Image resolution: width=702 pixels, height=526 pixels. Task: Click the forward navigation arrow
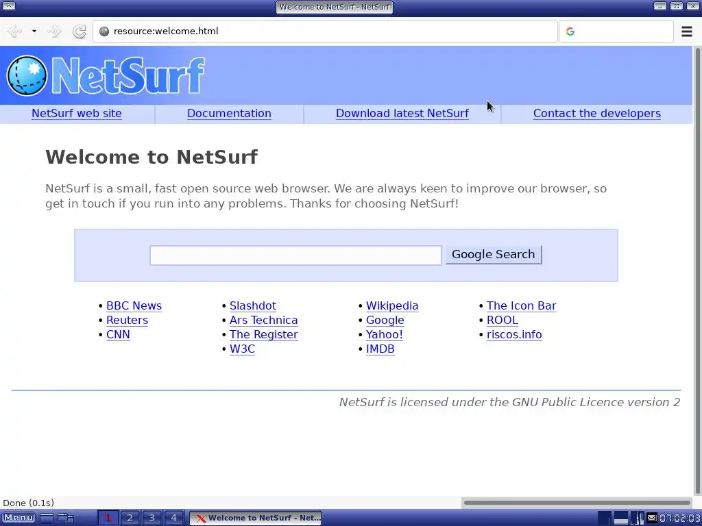click(x=54, y=32)
